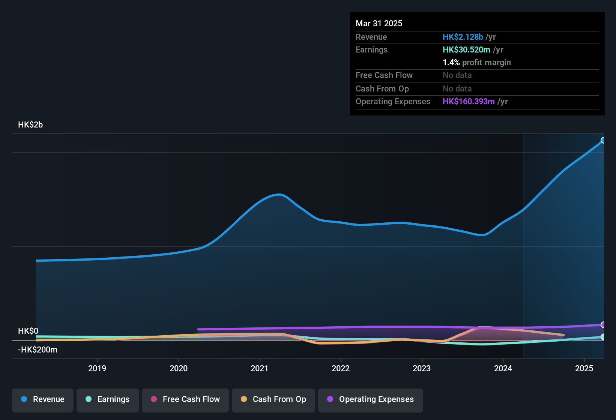This screenshot has width=616, height=420.
Task: Click the Earnings tooltip row label
Action: click(371, 50)
